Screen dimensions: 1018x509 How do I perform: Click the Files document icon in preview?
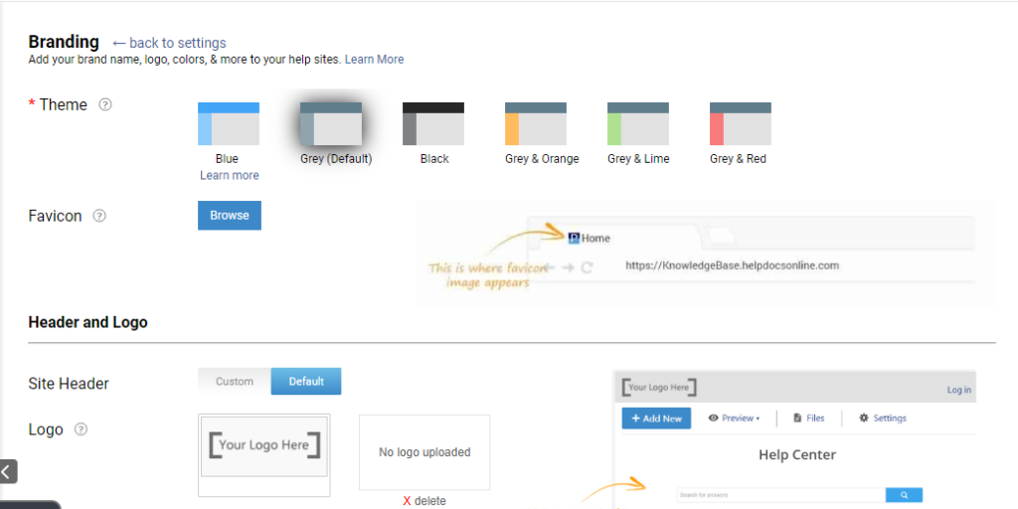797,419
